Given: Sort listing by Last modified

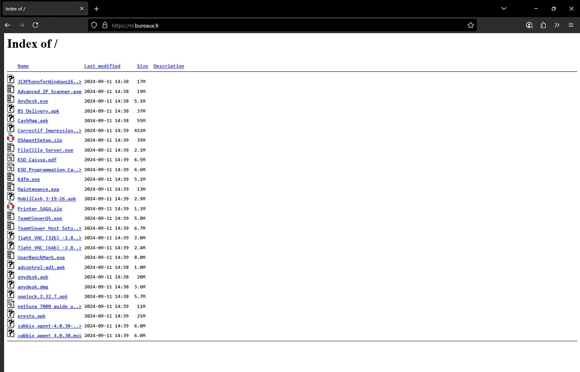Looking at the screenshot, I should click(102, 66).
